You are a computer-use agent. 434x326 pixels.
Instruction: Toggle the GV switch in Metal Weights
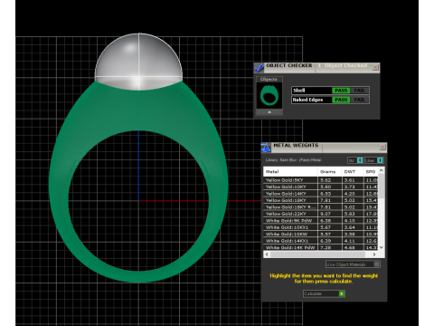355,160
